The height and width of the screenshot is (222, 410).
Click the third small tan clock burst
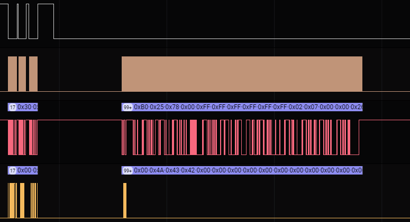[33, 74]
